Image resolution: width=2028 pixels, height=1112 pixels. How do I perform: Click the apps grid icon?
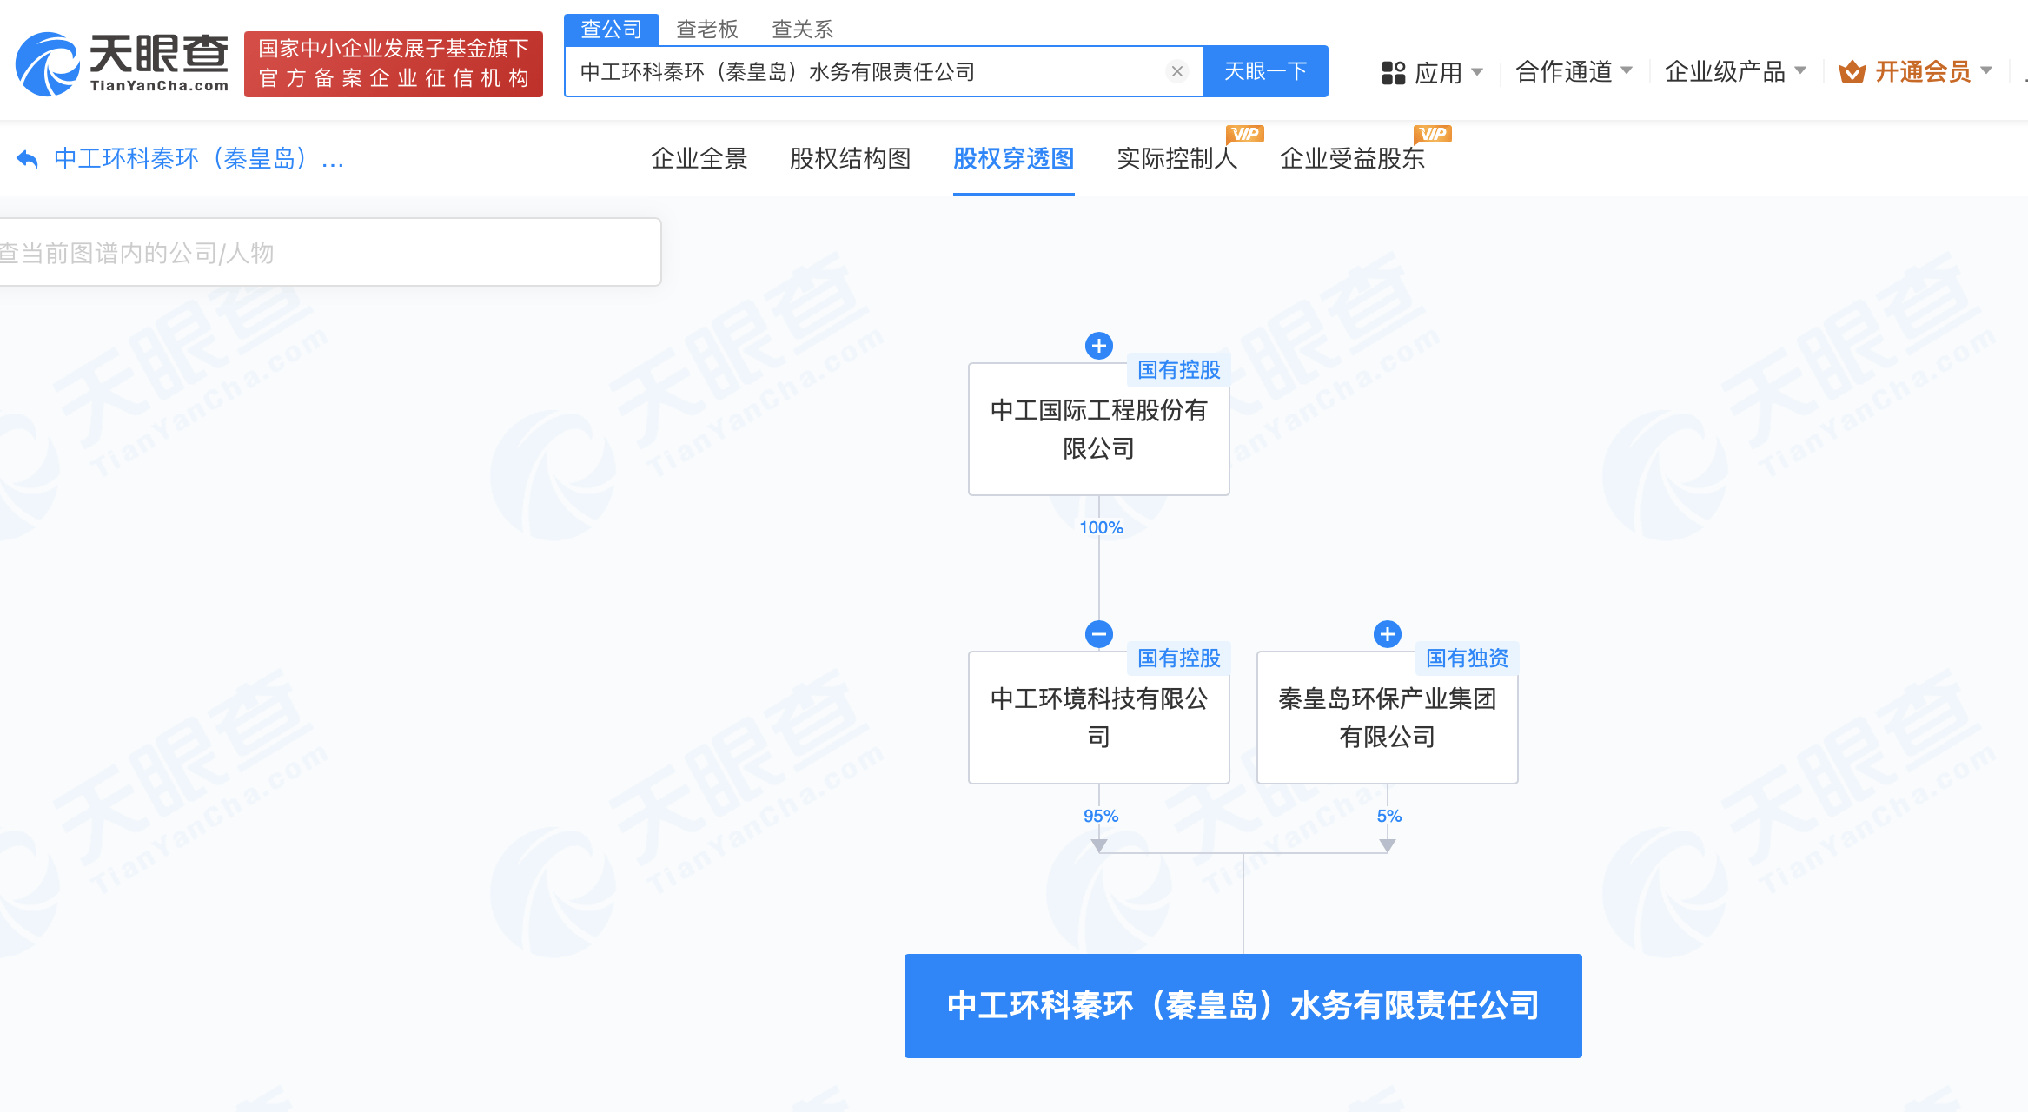tap(1393, 72)
